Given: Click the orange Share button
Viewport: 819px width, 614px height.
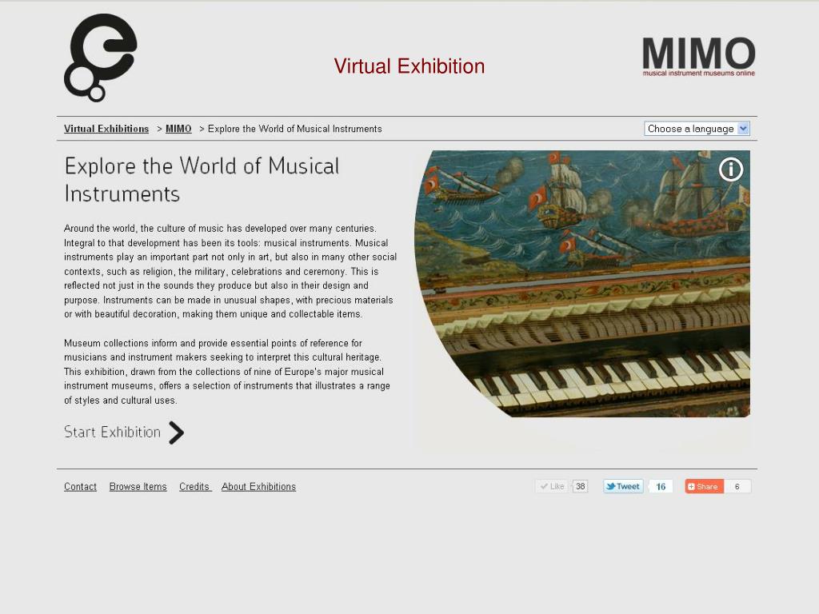Looking at the screenshot, I should coord(704,486).
